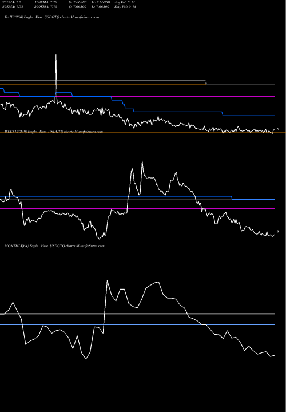This screenshot has height=412, width=286.
Task: Click the close price C: 7.66309
Action: [x=77, y=6]
